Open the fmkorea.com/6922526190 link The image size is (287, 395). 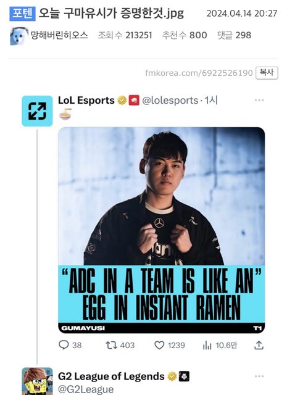click(199, 73)
